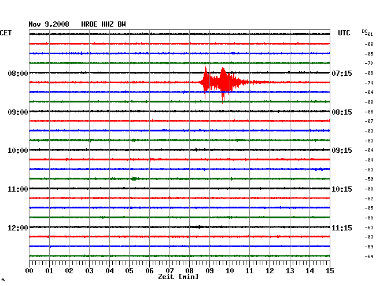Viewport: 376px width, 286px height.
Task: Click the DC value '-62'
Action: pos(369,199)
